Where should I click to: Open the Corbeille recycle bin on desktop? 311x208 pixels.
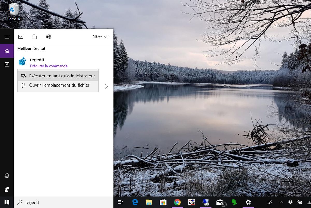pos(14,12)
